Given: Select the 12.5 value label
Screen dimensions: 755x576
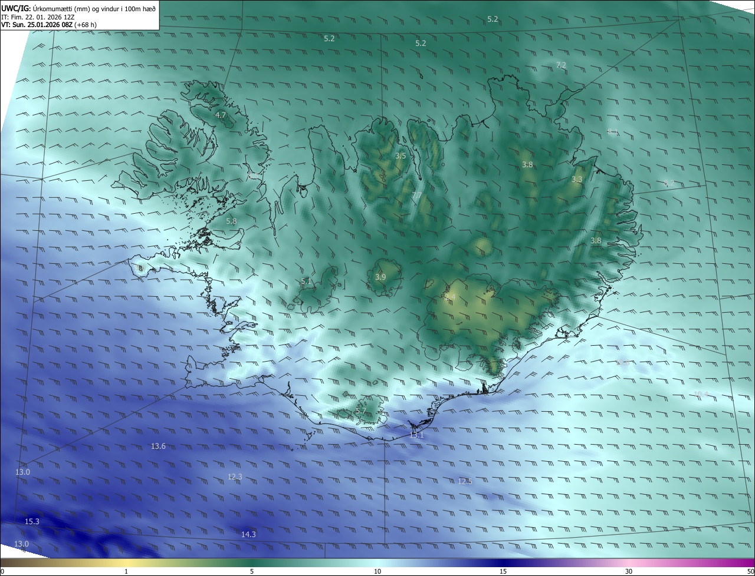Looking at the screenshot, I should (x=465, y=481).
